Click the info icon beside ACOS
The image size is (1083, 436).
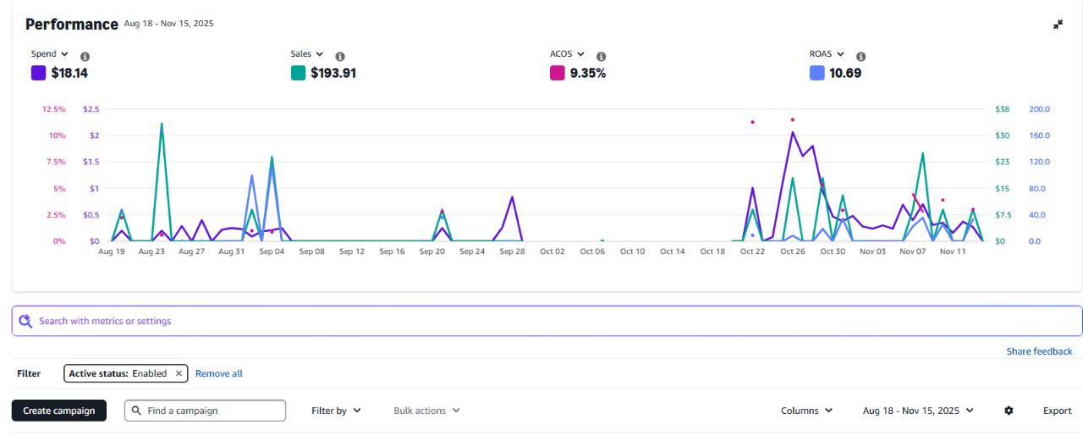[x=601, y=56]
